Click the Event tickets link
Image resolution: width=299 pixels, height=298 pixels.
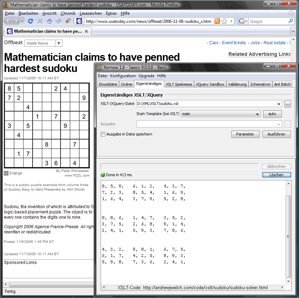pos(234,43)
